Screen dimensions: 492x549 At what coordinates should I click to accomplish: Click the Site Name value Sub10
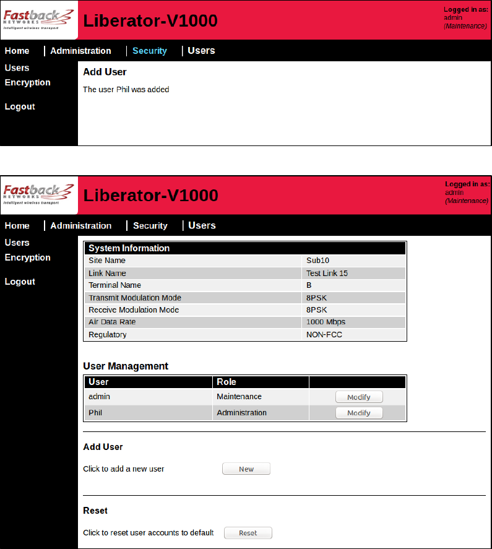click(x=317, y=261)
